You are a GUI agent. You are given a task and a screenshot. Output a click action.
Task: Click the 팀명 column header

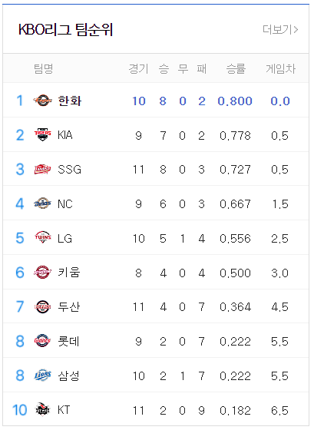43,68
